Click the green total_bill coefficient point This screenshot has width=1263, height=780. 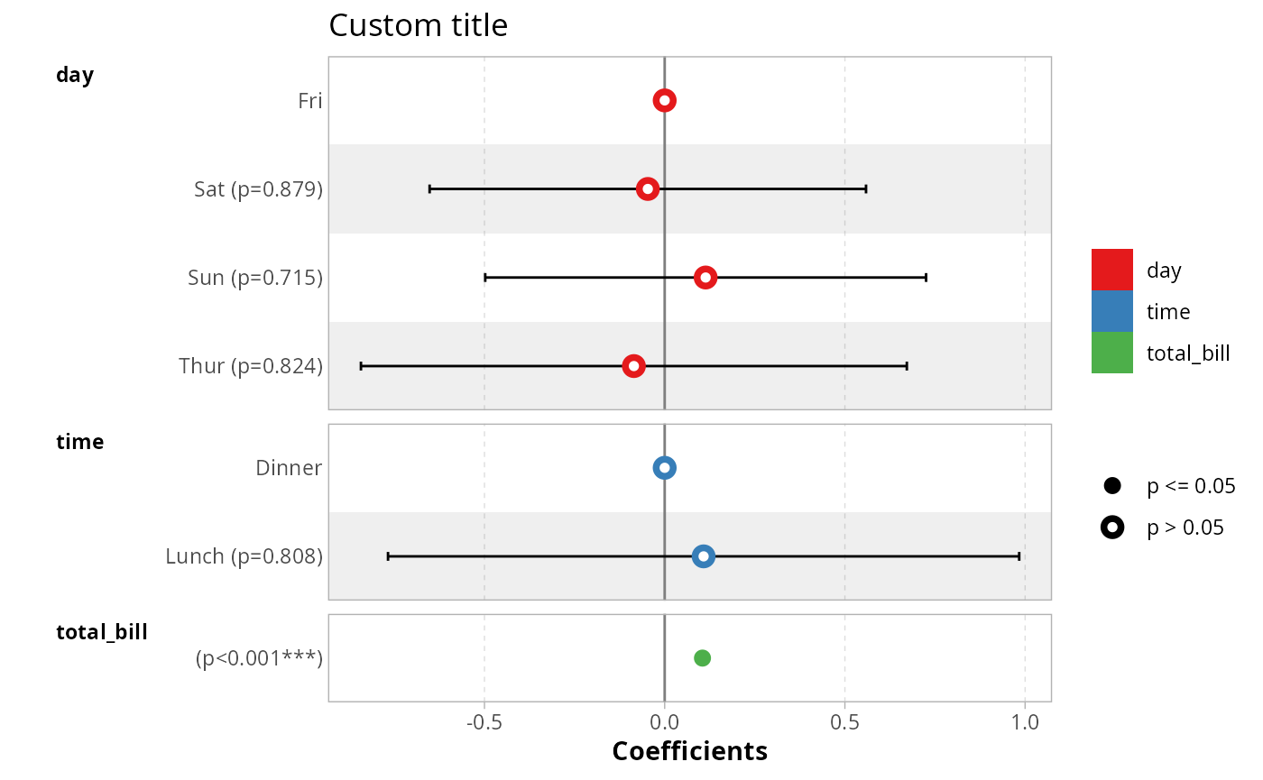(702, 658)
